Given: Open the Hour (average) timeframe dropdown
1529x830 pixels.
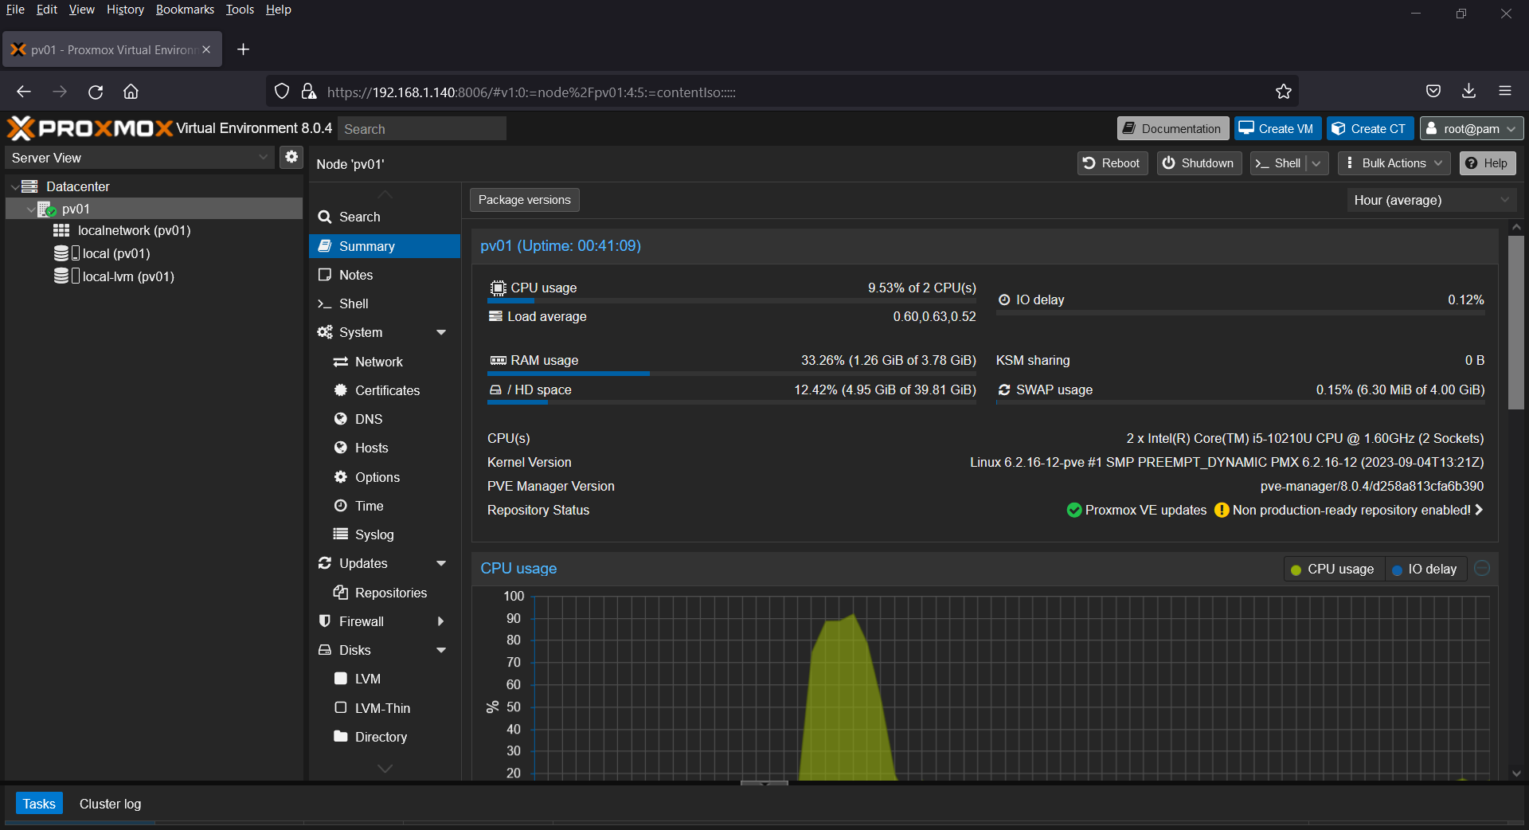Looking at the screenshot, I should (x=1431, y=200).
